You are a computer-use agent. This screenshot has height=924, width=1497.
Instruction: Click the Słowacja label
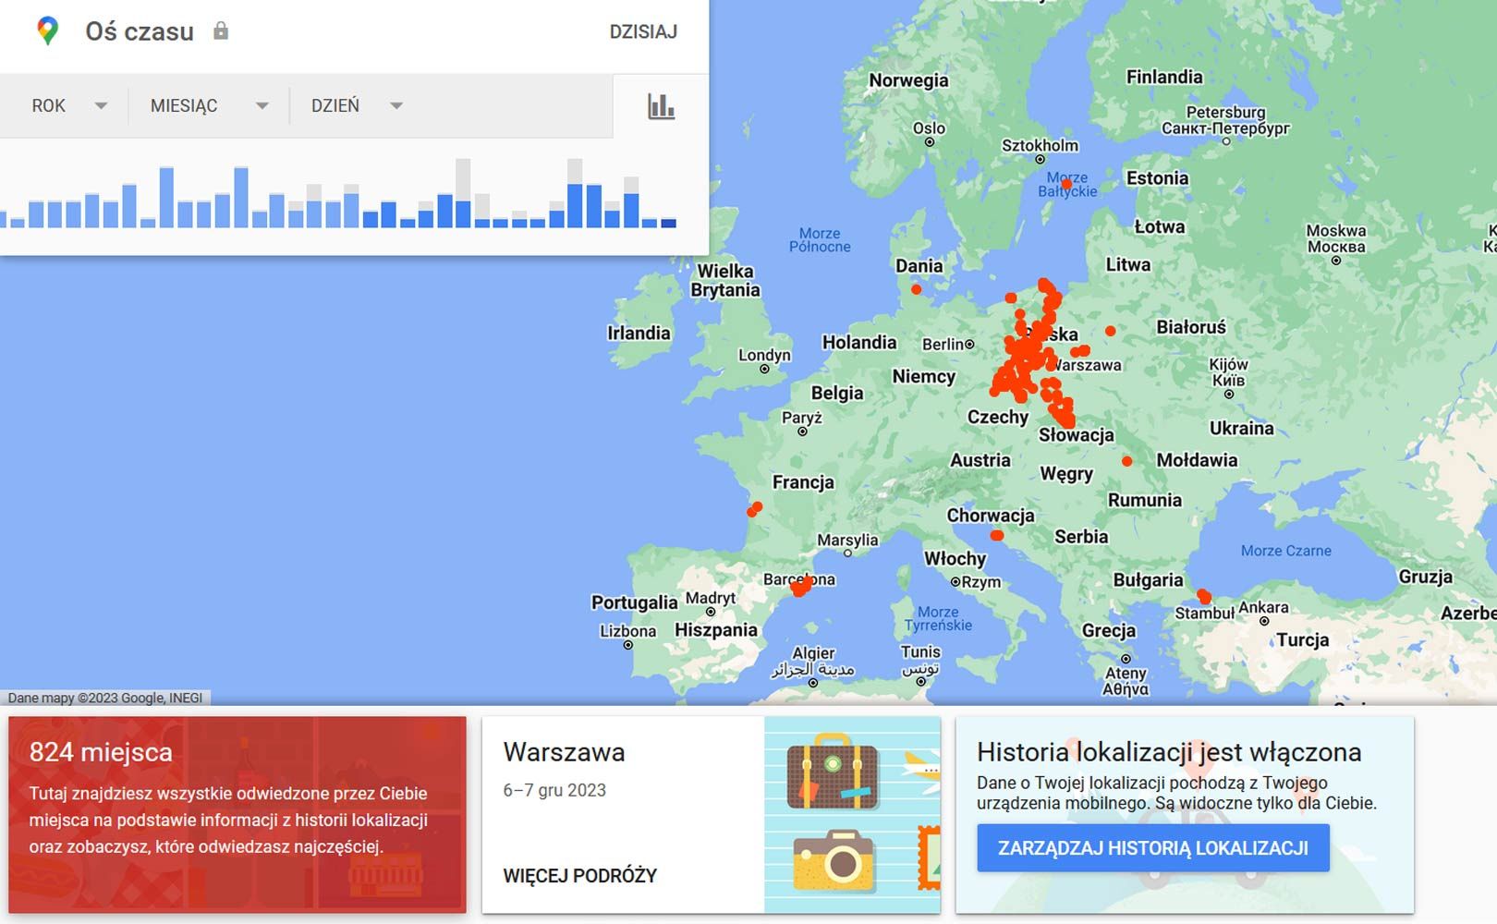point(1077,434)
